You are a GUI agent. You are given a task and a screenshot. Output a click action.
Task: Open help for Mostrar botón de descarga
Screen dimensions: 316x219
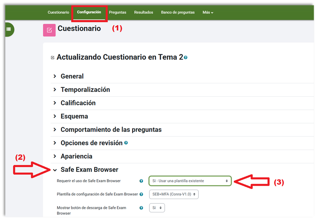141,208
